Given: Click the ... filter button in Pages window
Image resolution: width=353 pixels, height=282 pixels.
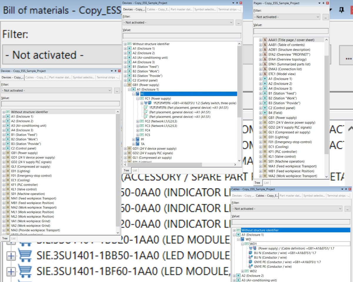Looking at the screenshot, I should (325, 17).
